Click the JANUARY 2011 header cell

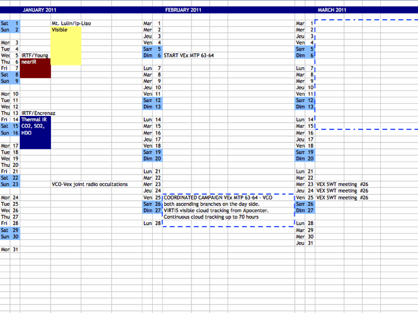pos(38,10)
